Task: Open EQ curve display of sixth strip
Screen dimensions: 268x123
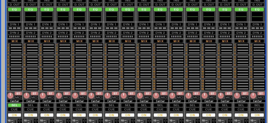Action: 95,16
